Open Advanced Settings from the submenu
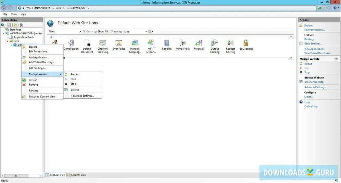 [x=82, y=96]
